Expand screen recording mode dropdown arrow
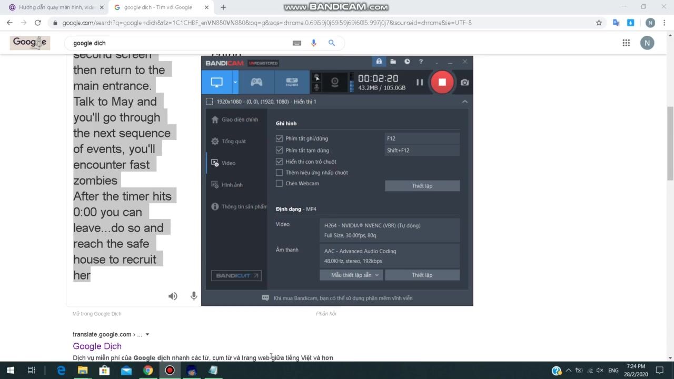The width and height of the screenshot is (674, 379). coord(235,82)
